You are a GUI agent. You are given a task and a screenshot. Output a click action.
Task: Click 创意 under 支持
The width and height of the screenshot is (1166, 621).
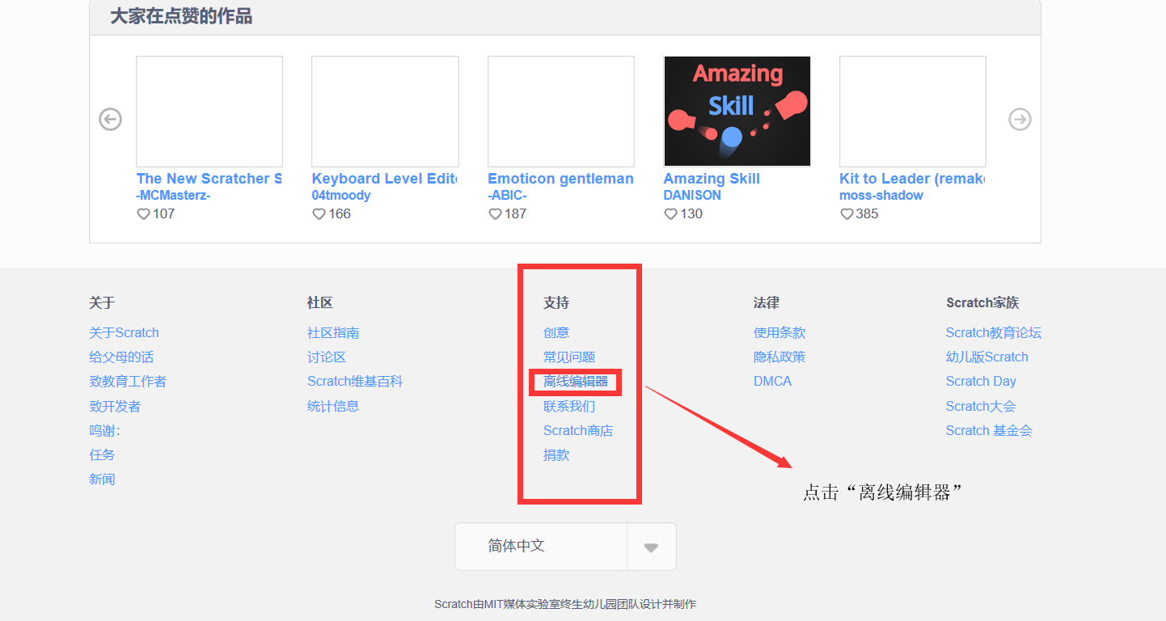coord(556,333)
